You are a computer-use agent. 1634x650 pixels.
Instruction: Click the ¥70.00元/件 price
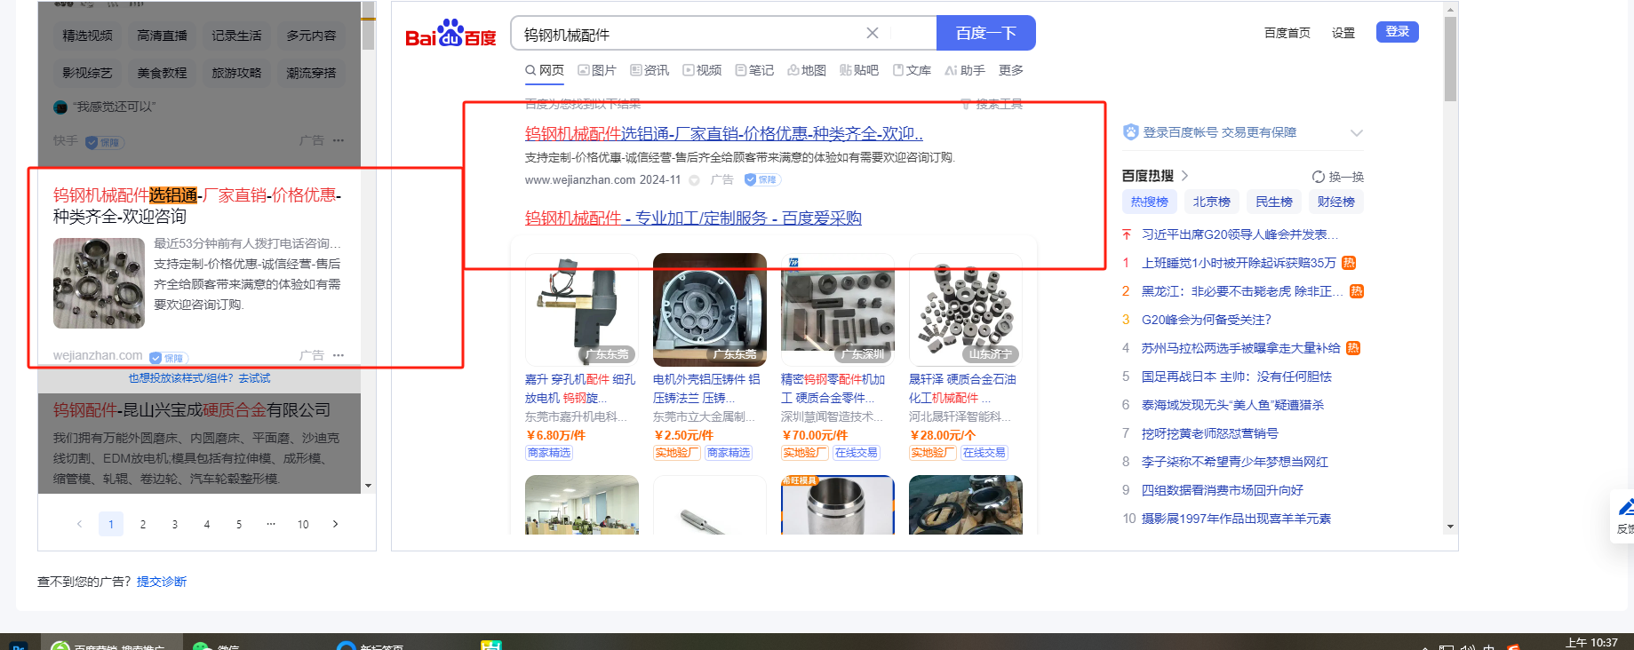point(815,435)
